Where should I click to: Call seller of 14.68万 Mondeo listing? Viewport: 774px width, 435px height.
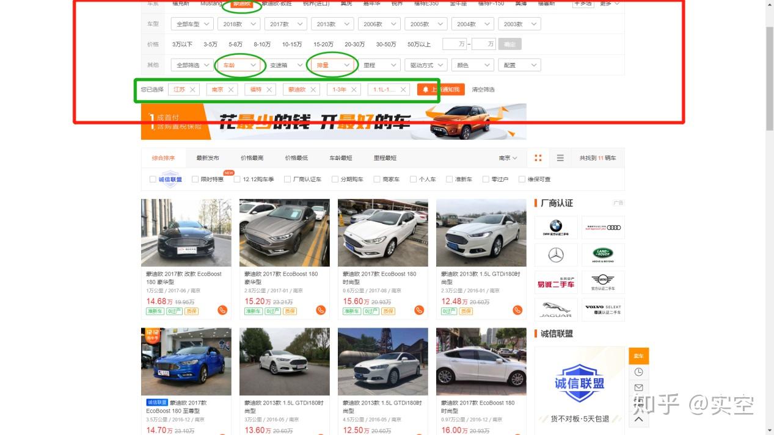pyautogui.click(x=222, y=310)
